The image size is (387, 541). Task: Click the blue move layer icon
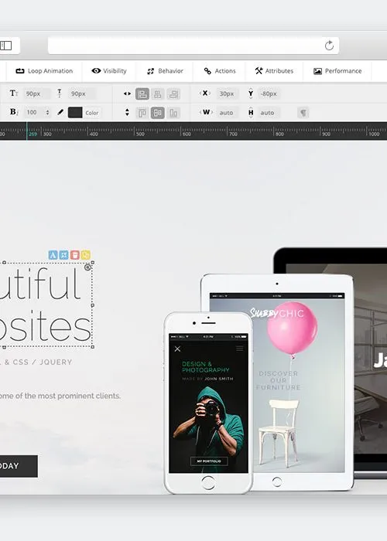[63, 255]
